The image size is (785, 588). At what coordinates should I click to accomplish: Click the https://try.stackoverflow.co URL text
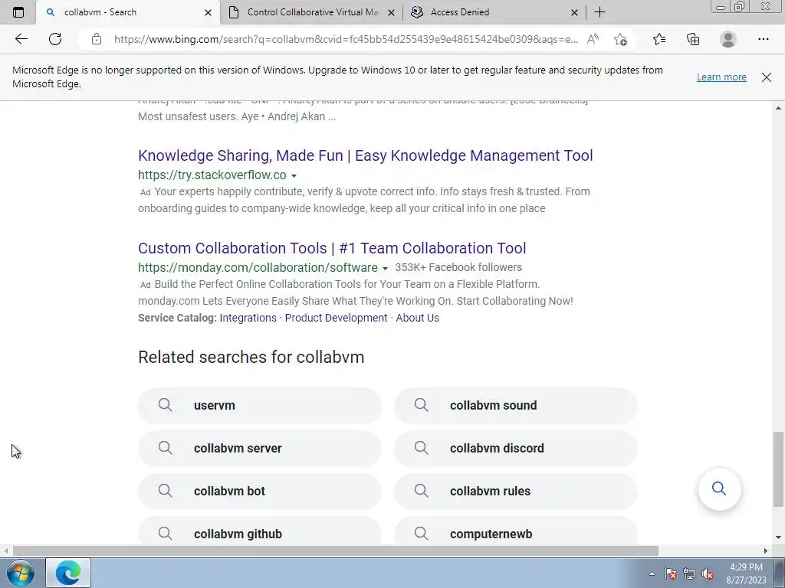(212, 175)
